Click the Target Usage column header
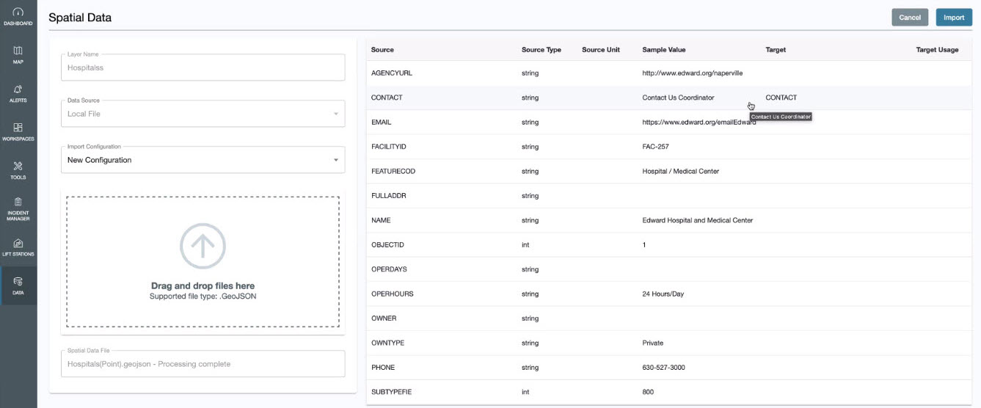 (937, 50)
